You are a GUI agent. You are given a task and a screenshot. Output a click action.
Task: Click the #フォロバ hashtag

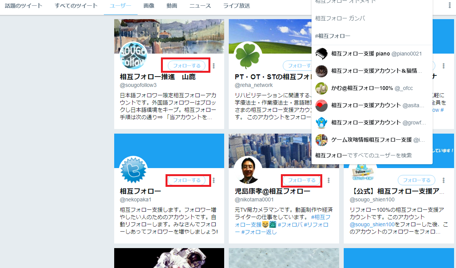pyautogui.click(x=290, y=225)
